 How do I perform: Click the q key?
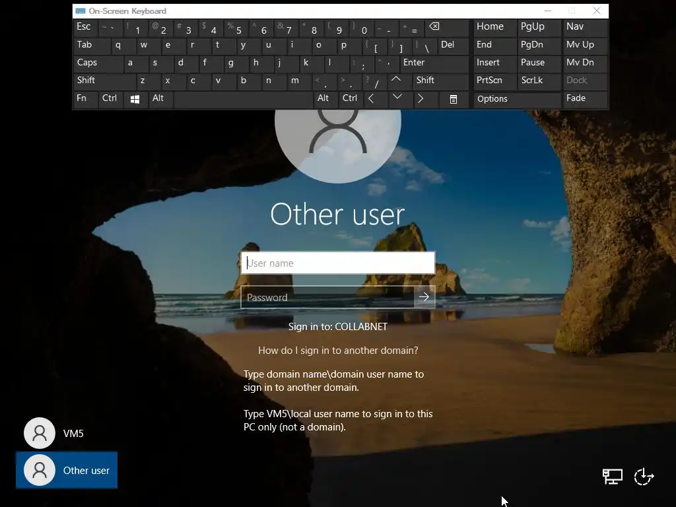123,46
